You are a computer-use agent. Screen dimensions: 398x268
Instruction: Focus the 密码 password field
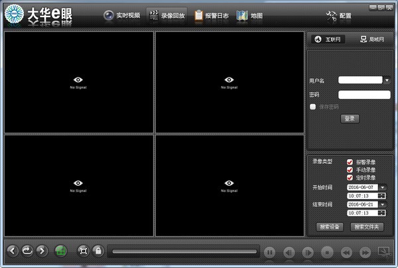[364, 95]
